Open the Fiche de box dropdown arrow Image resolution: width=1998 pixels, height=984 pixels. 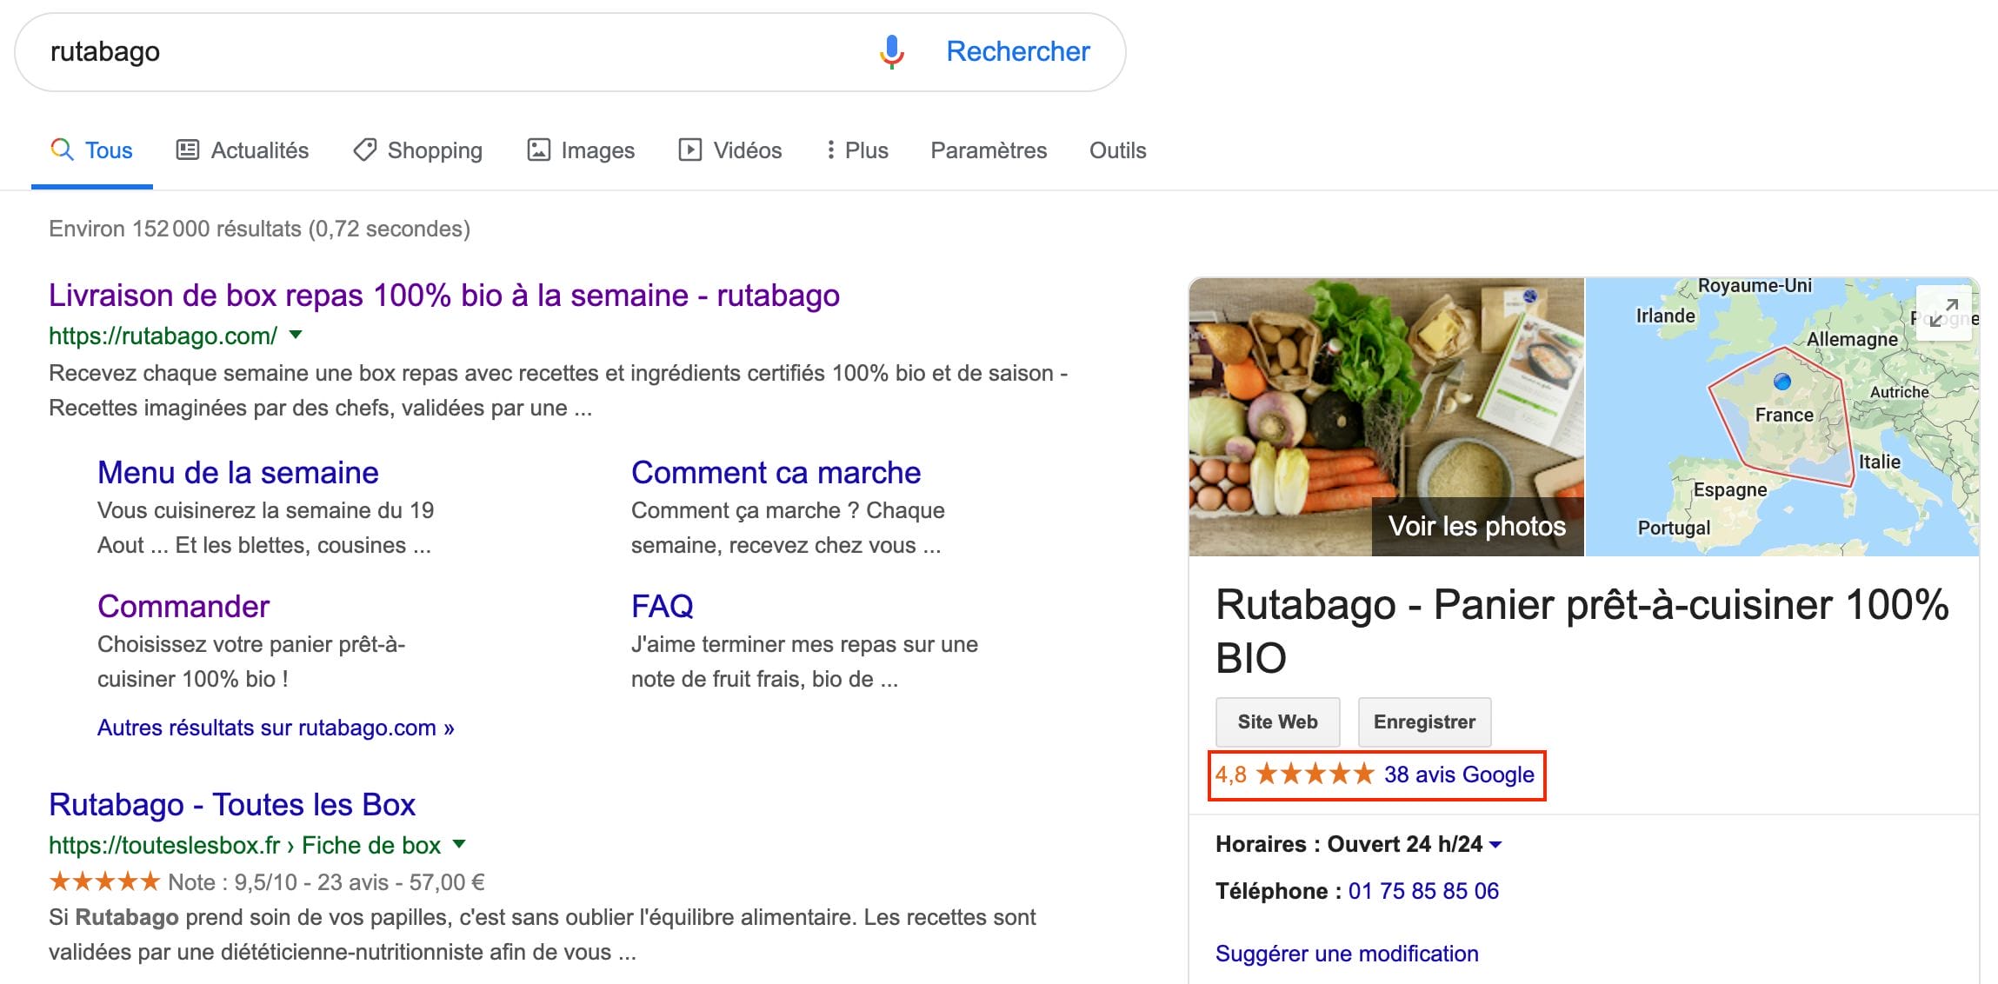click(459, 844)
